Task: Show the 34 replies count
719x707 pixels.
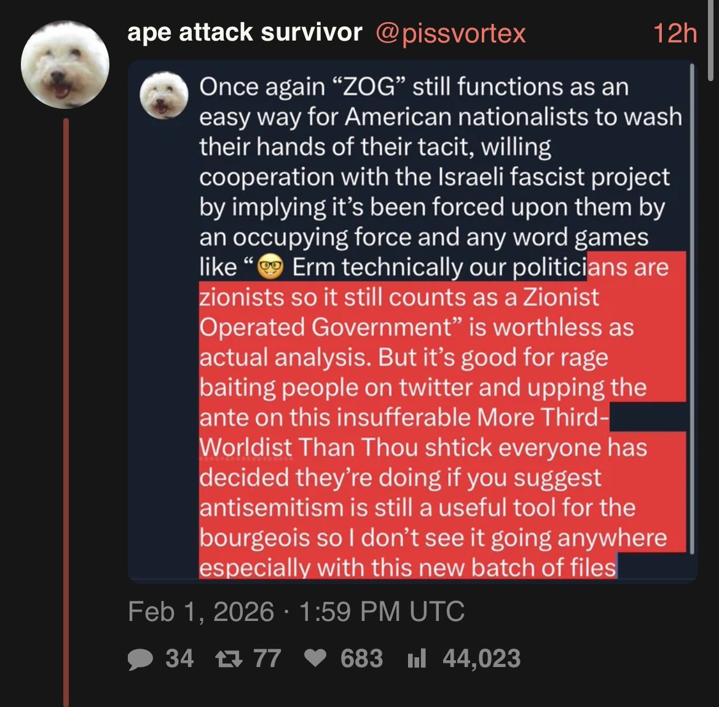Action: (x=179, y=658)
